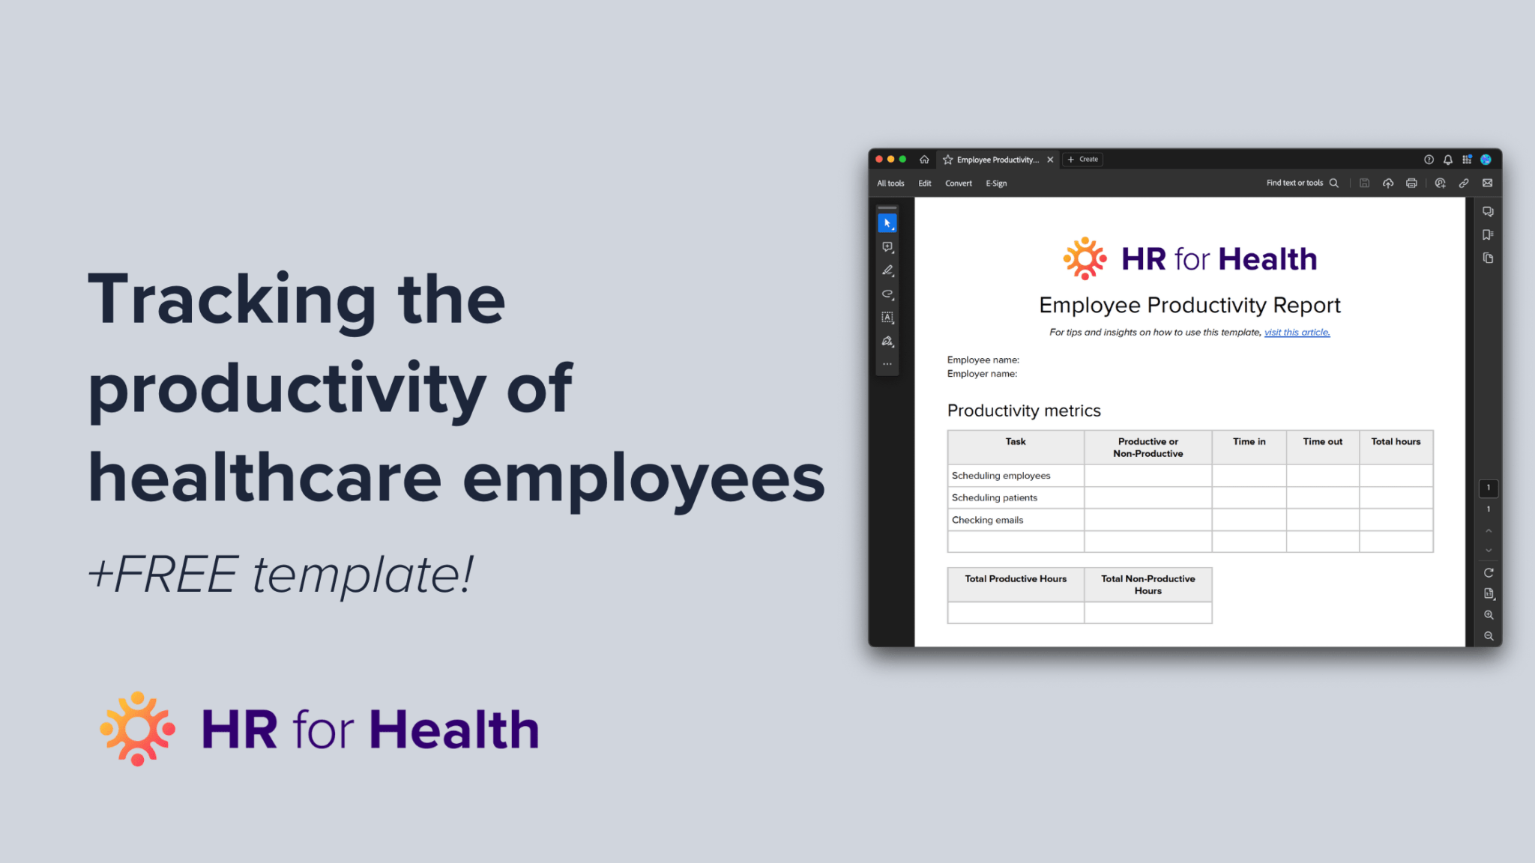Click the text tool in left toolbar
Image resolution: width=1535 pixels, height=863 pixels.
pyautogui.click(x=887, y=318)
